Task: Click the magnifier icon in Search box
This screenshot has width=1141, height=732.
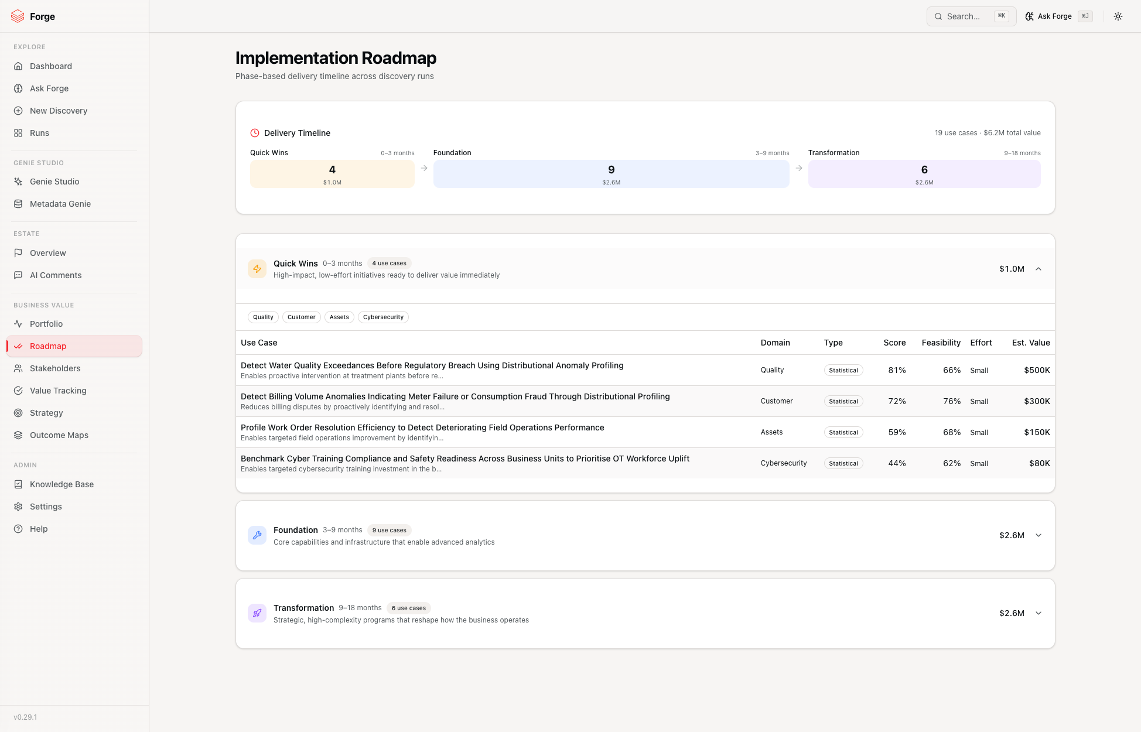Action: 938,16
